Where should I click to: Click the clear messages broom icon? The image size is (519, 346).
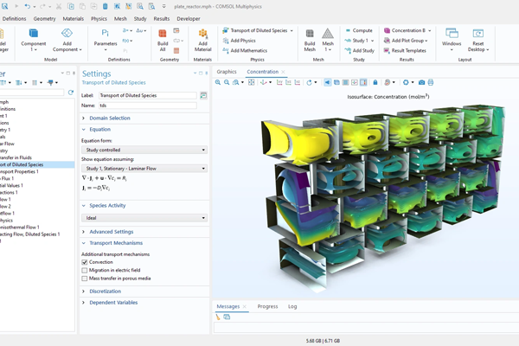coord(218,317)
